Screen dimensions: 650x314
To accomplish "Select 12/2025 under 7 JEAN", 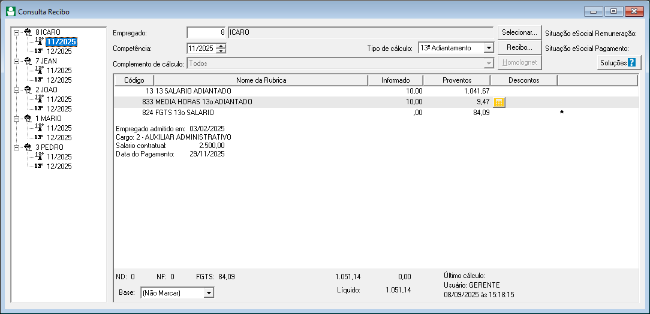I will coord(59,80).
